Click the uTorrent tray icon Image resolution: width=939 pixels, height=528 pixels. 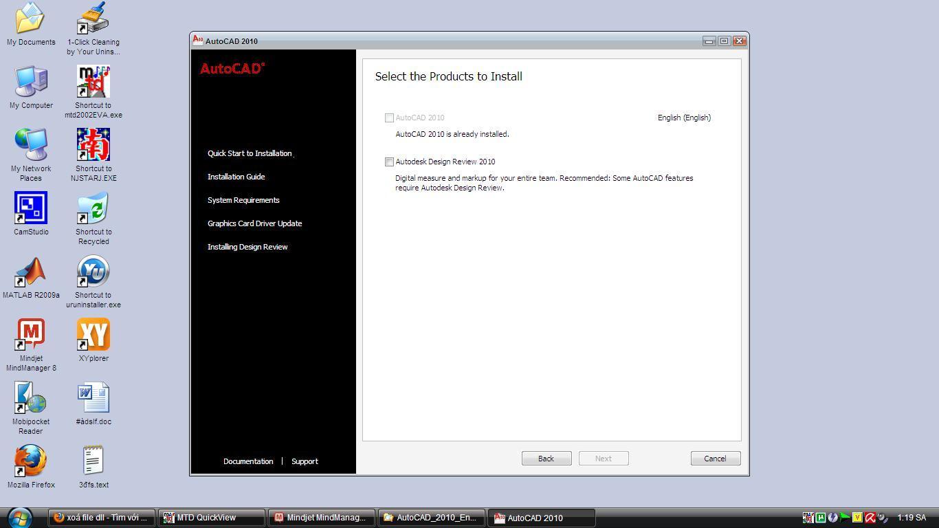pos(820,518)
